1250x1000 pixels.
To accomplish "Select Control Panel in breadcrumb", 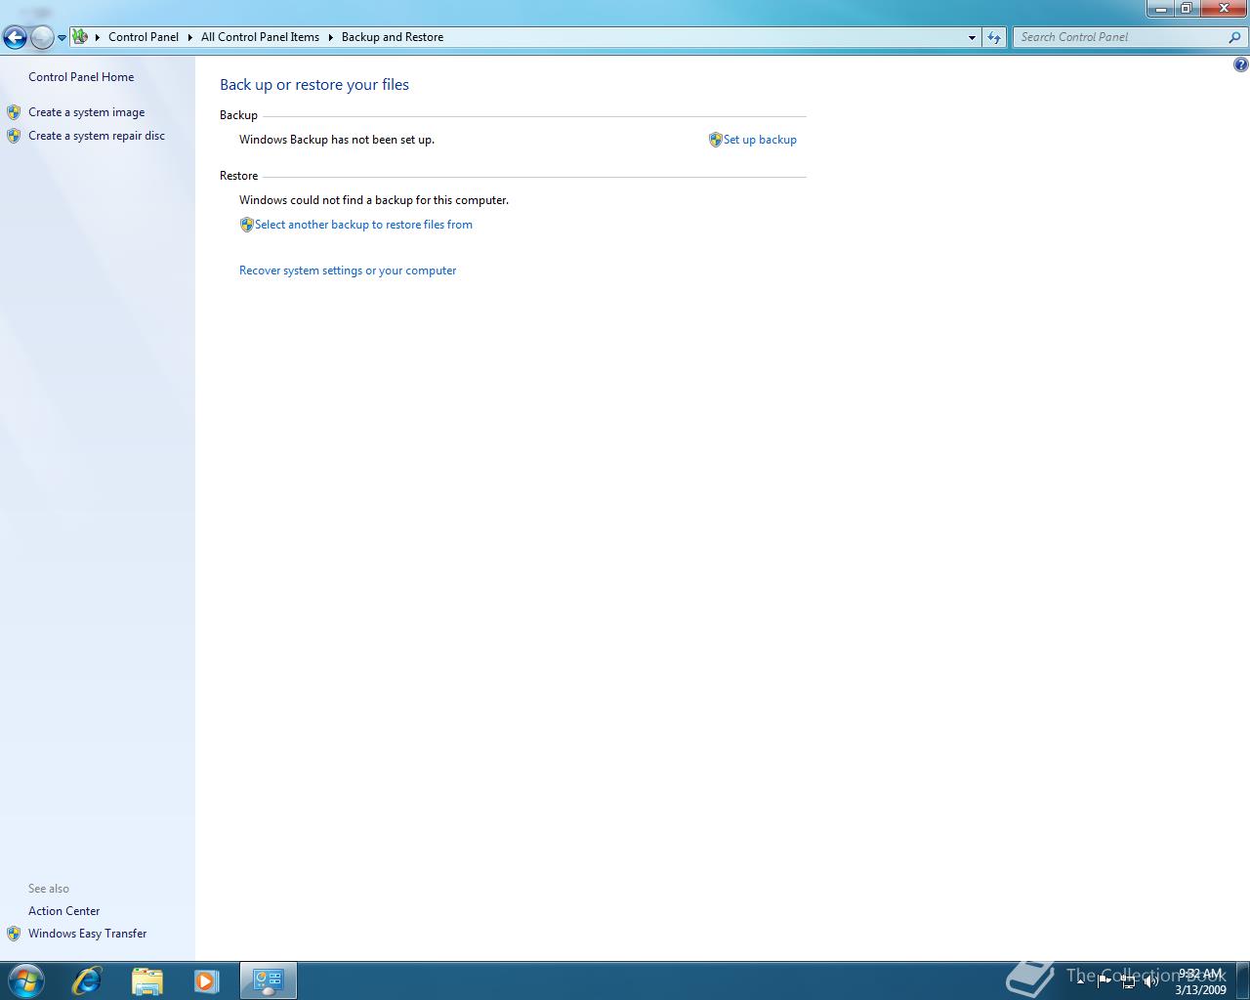I will click(144, 37).
